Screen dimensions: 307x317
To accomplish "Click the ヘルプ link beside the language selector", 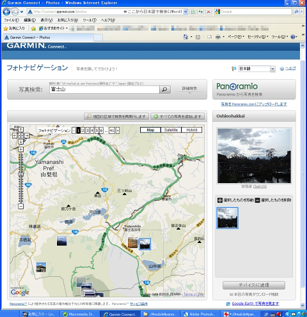I will pyautogui.click(x=290, y=68).
